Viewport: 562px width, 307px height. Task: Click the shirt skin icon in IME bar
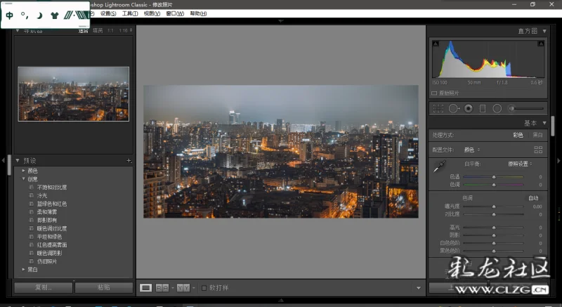coord(55,15)
